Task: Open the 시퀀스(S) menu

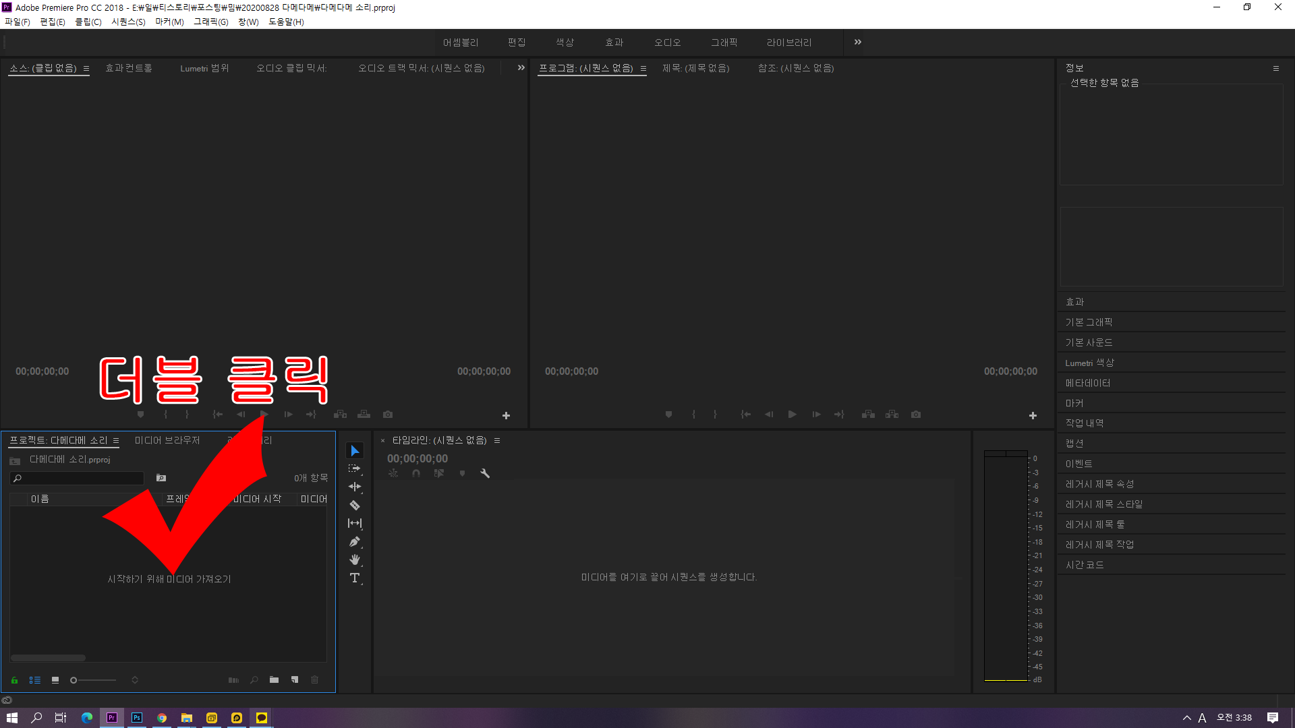Action: coord(128,22)
